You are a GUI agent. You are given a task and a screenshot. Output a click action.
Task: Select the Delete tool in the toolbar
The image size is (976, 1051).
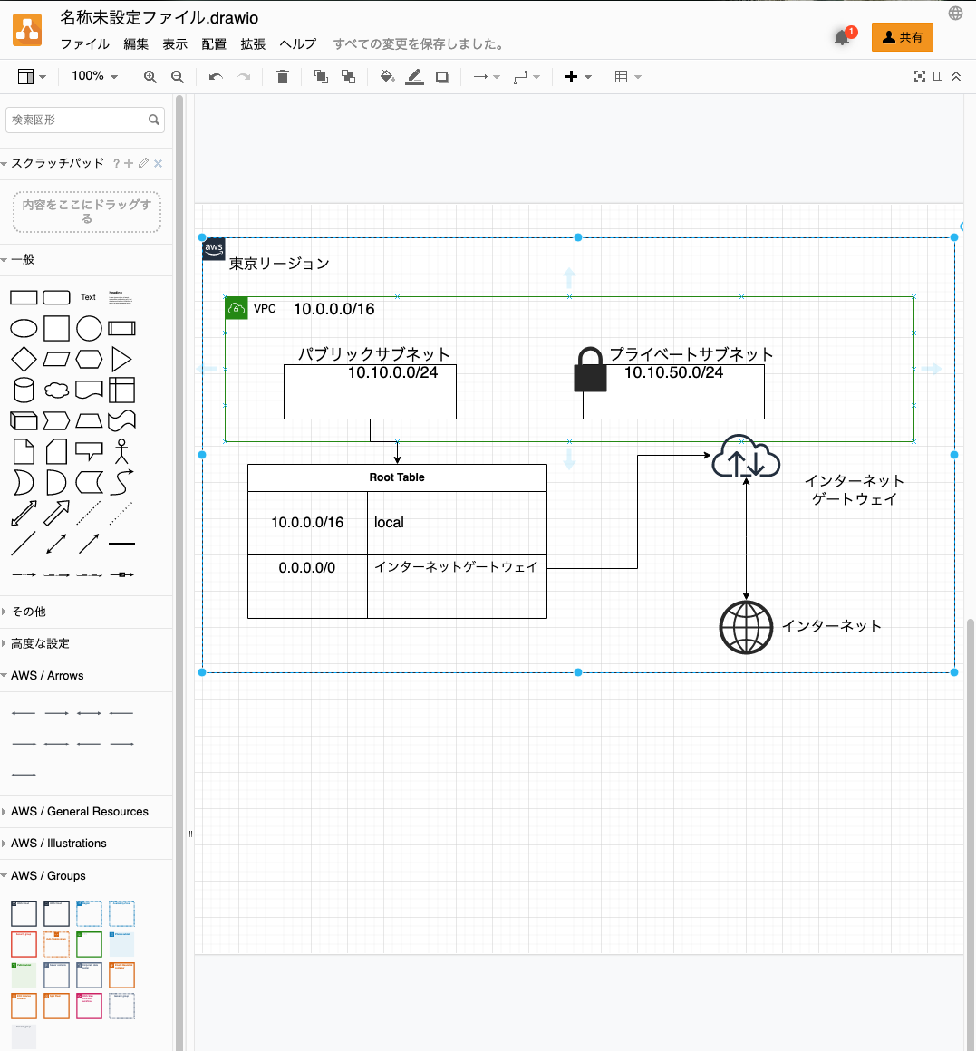(x=282, y=76)
